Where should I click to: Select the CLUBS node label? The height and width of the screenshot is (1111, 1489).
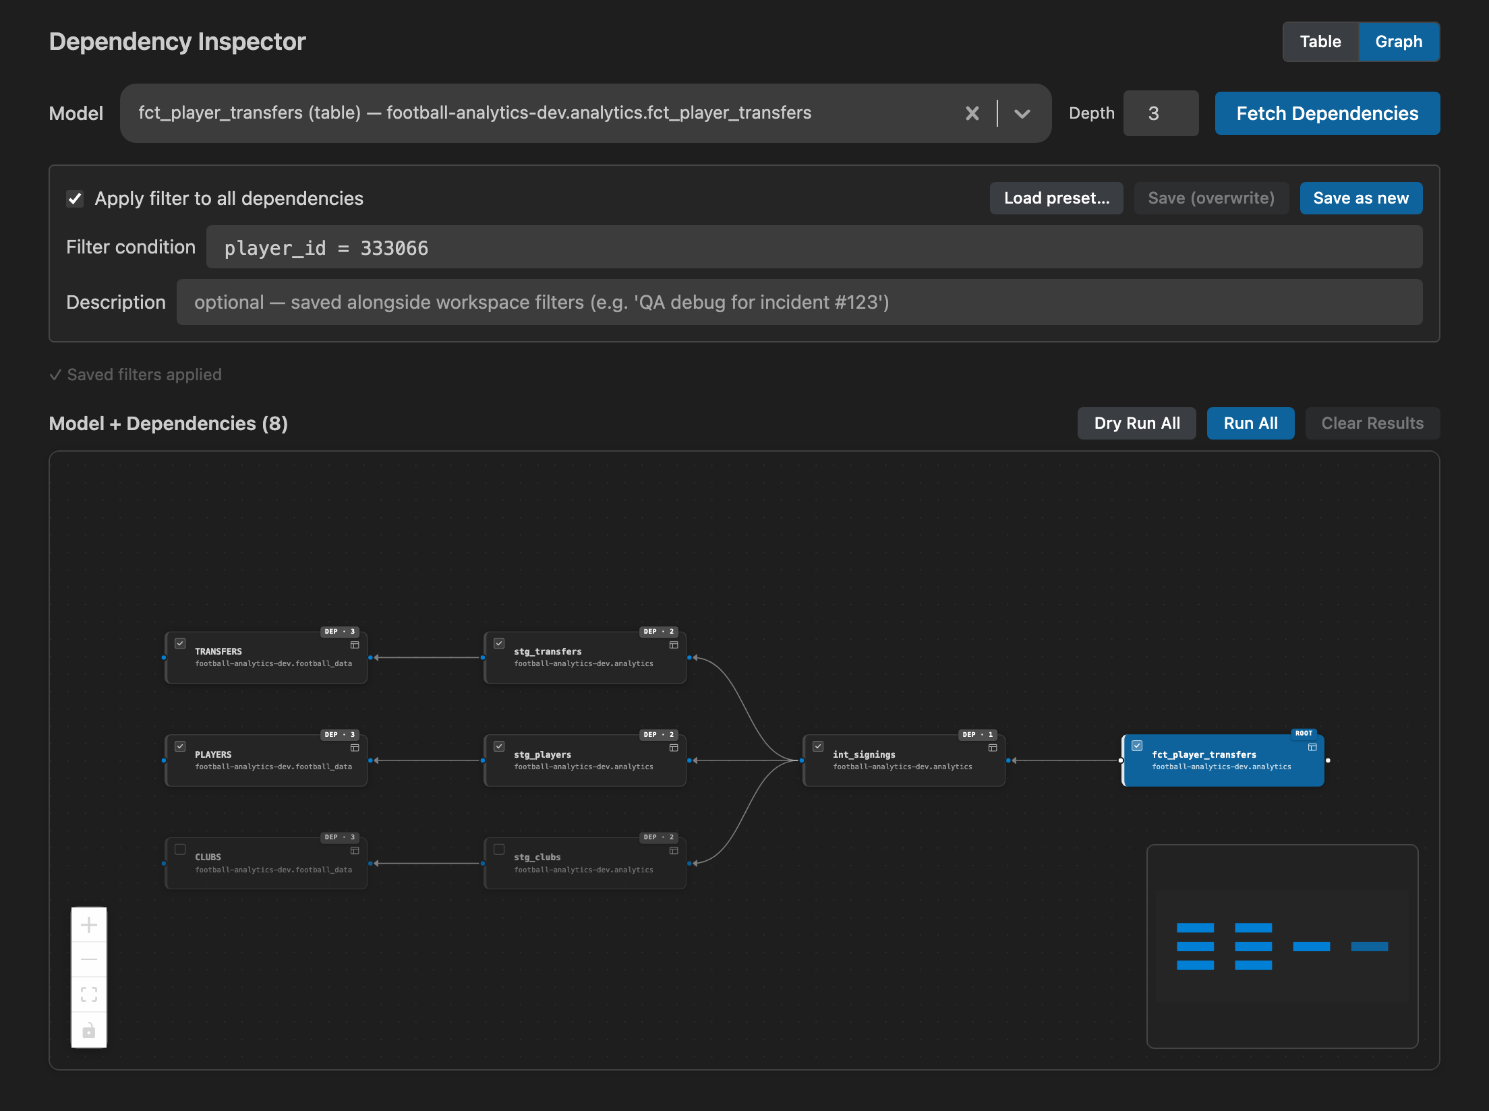pos(208,857)
